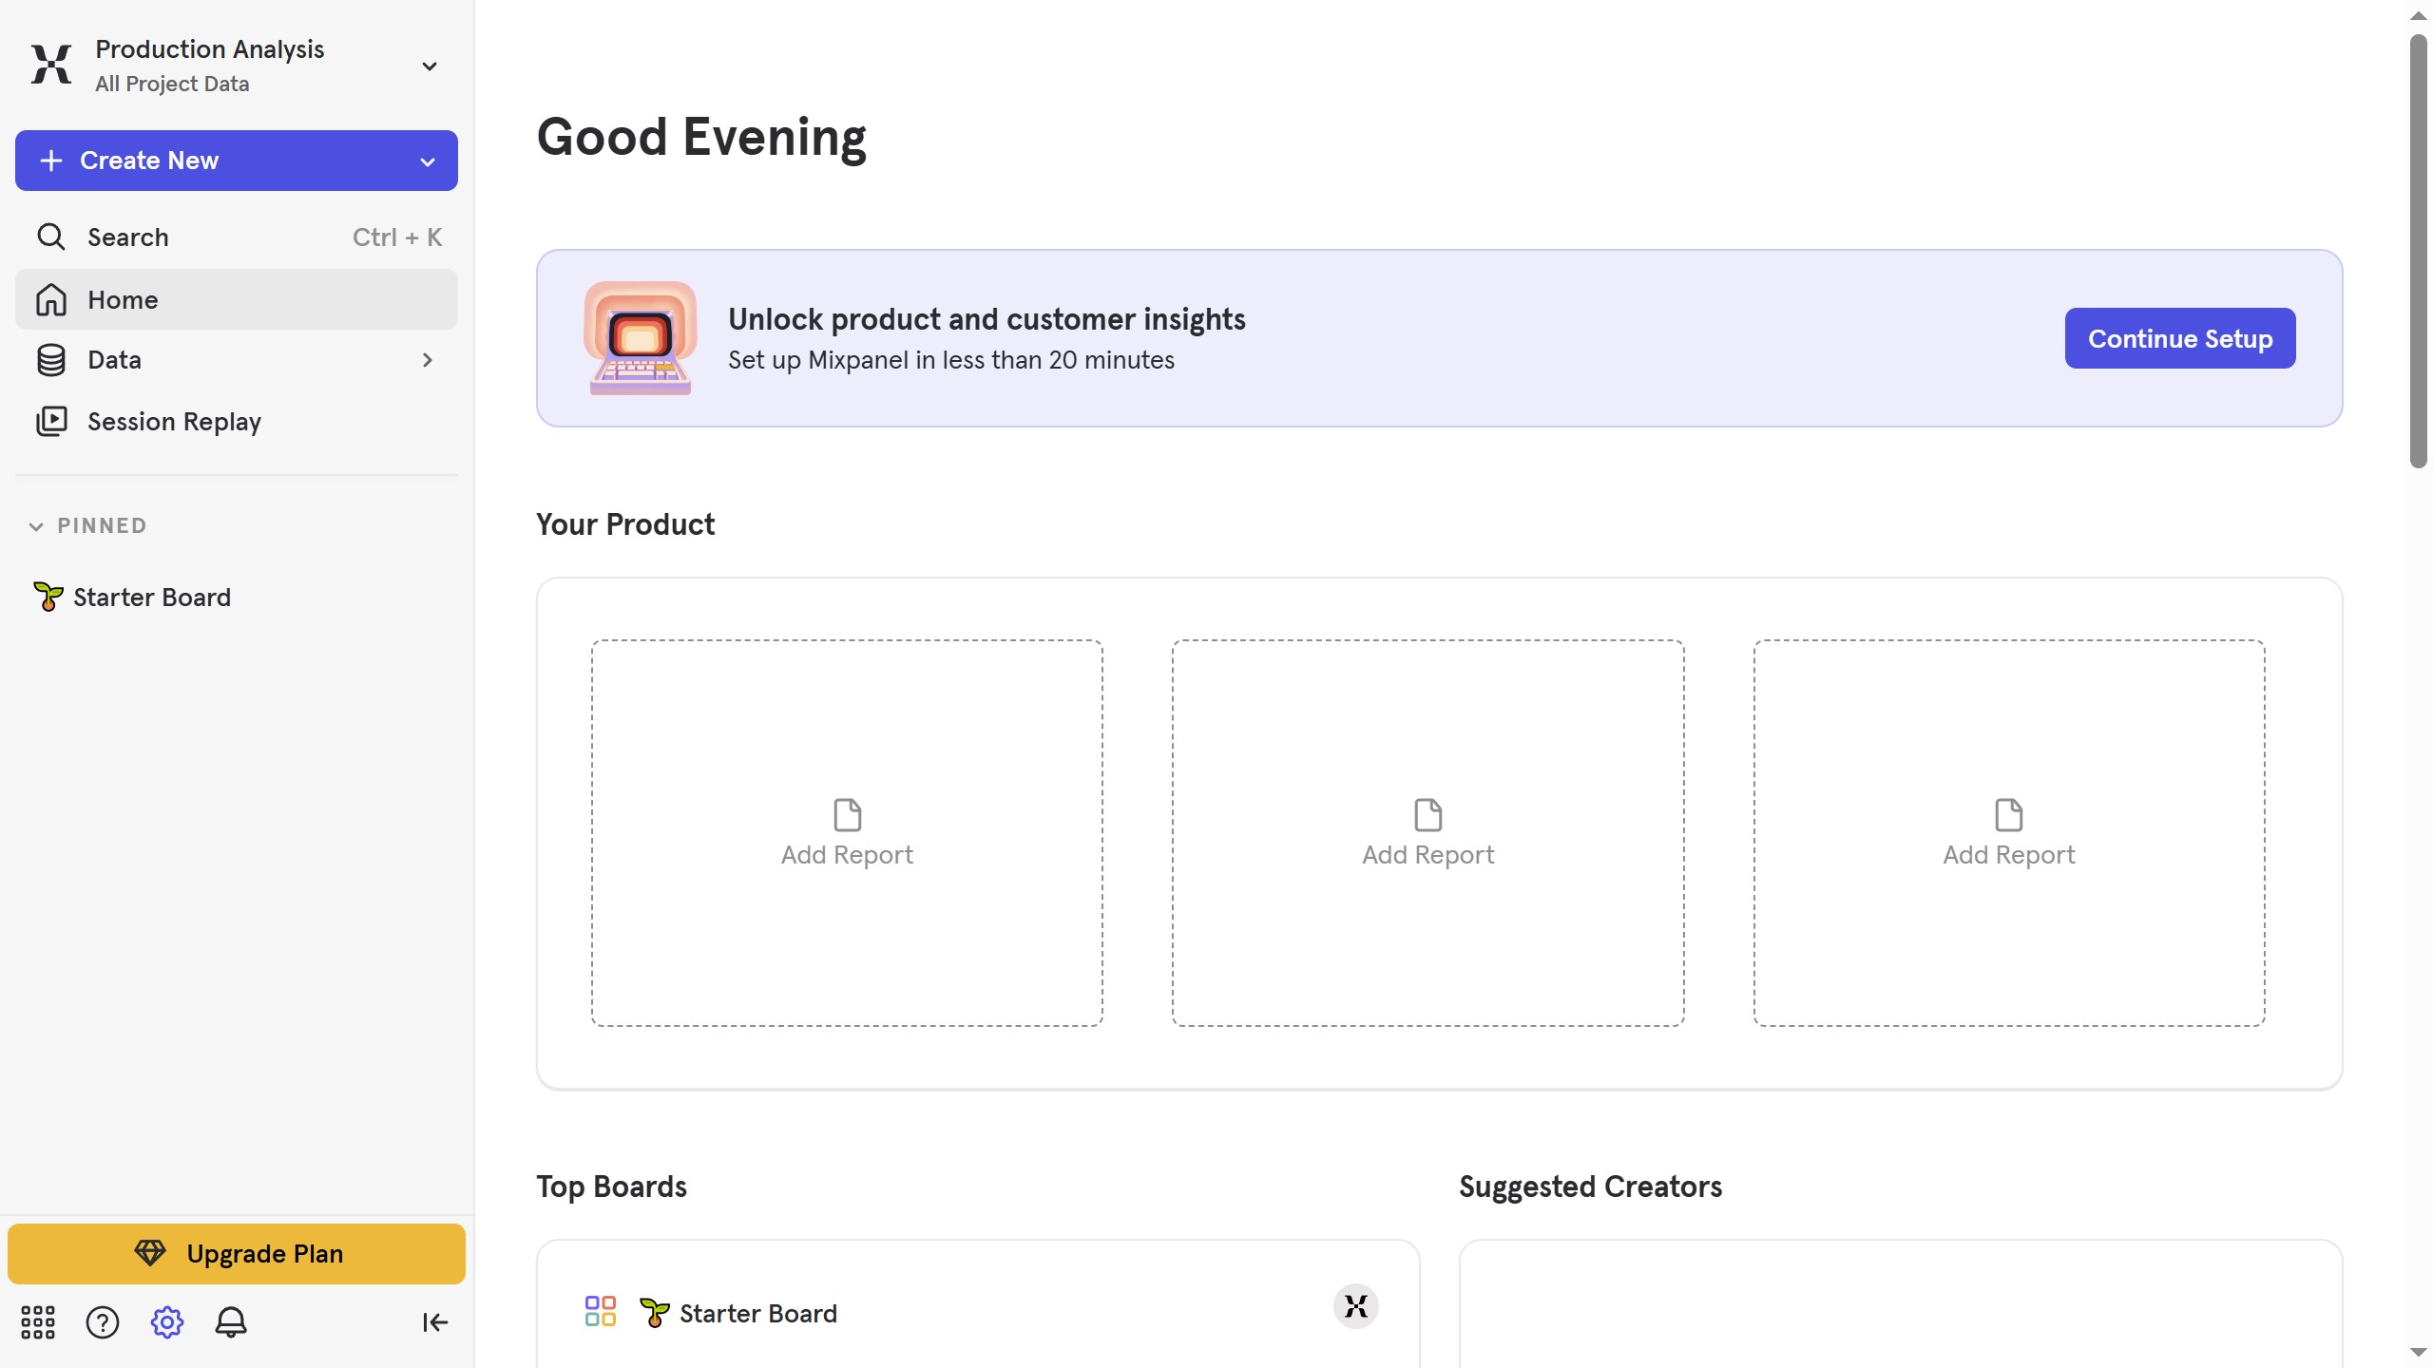Click the Home house icon

[51, 299]
